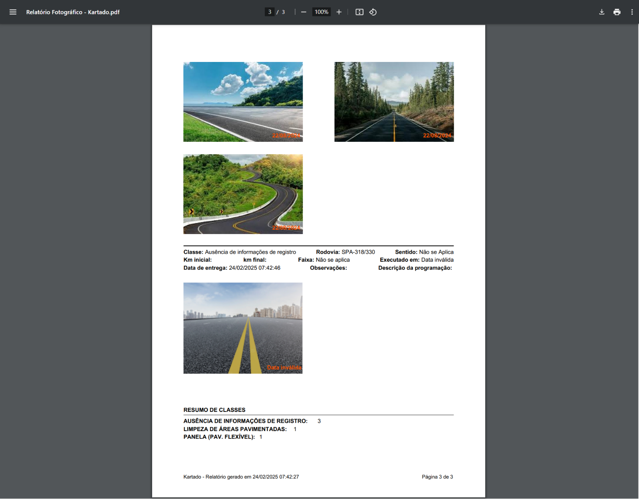This screenshot has height=499, width=639.
Task: Click the city highway photo
Action: click(x=243, y=328)
